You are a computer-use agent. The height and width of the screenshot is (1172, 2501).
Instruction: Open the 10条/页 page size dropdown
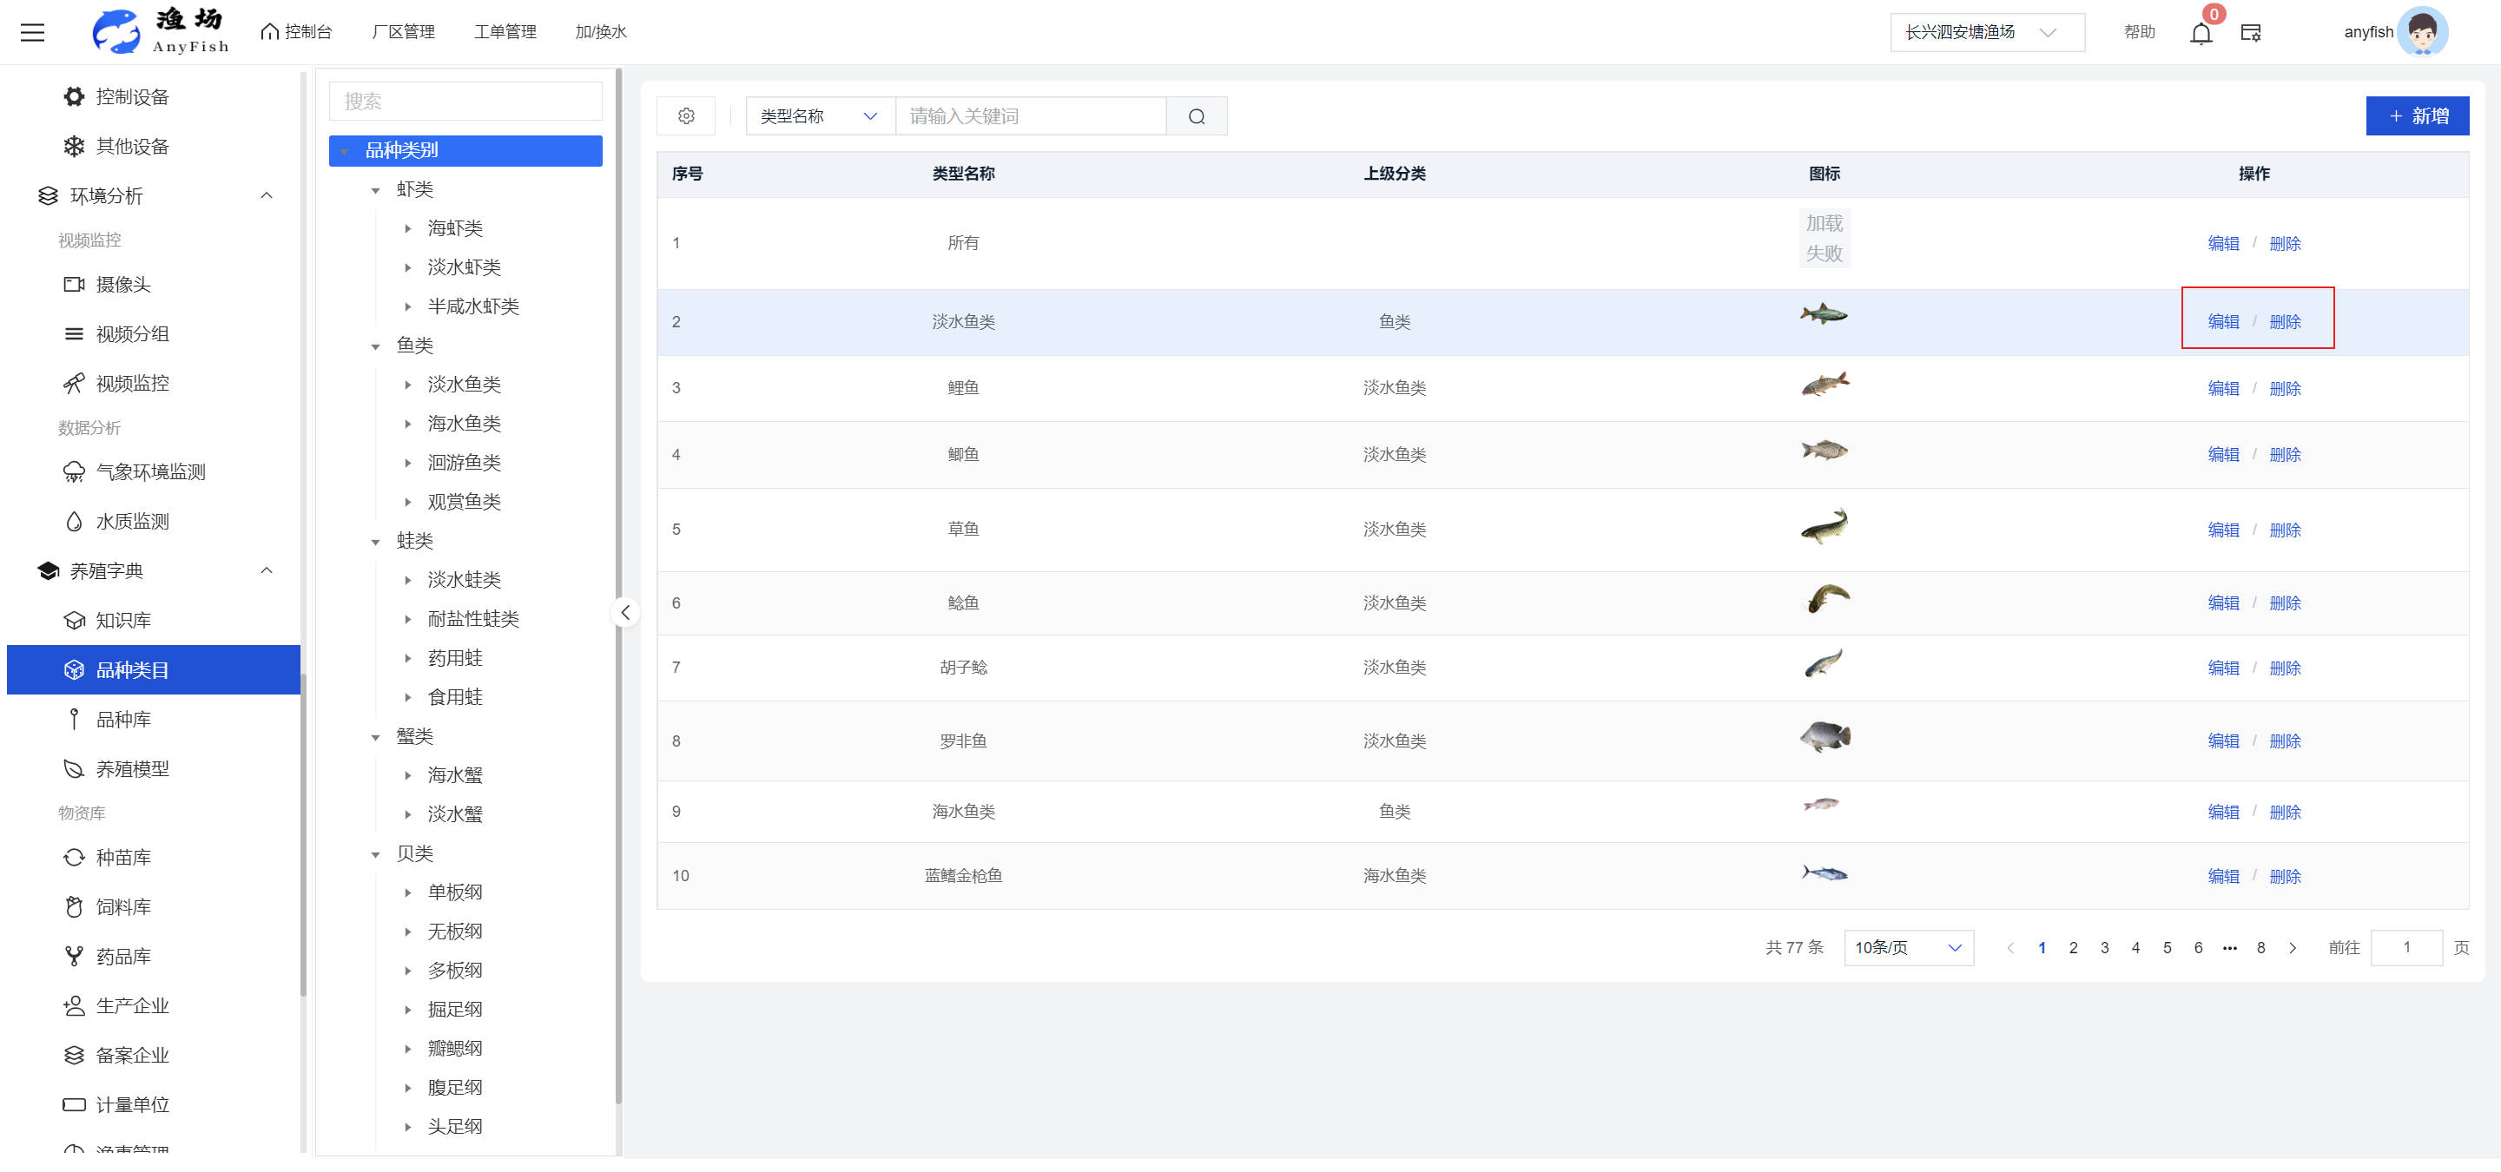pyautogui.click(x=1907, y=948)
